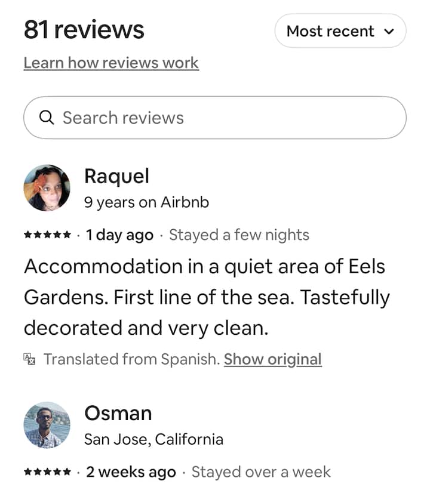Open Osman's profile photo

[47, 425]
